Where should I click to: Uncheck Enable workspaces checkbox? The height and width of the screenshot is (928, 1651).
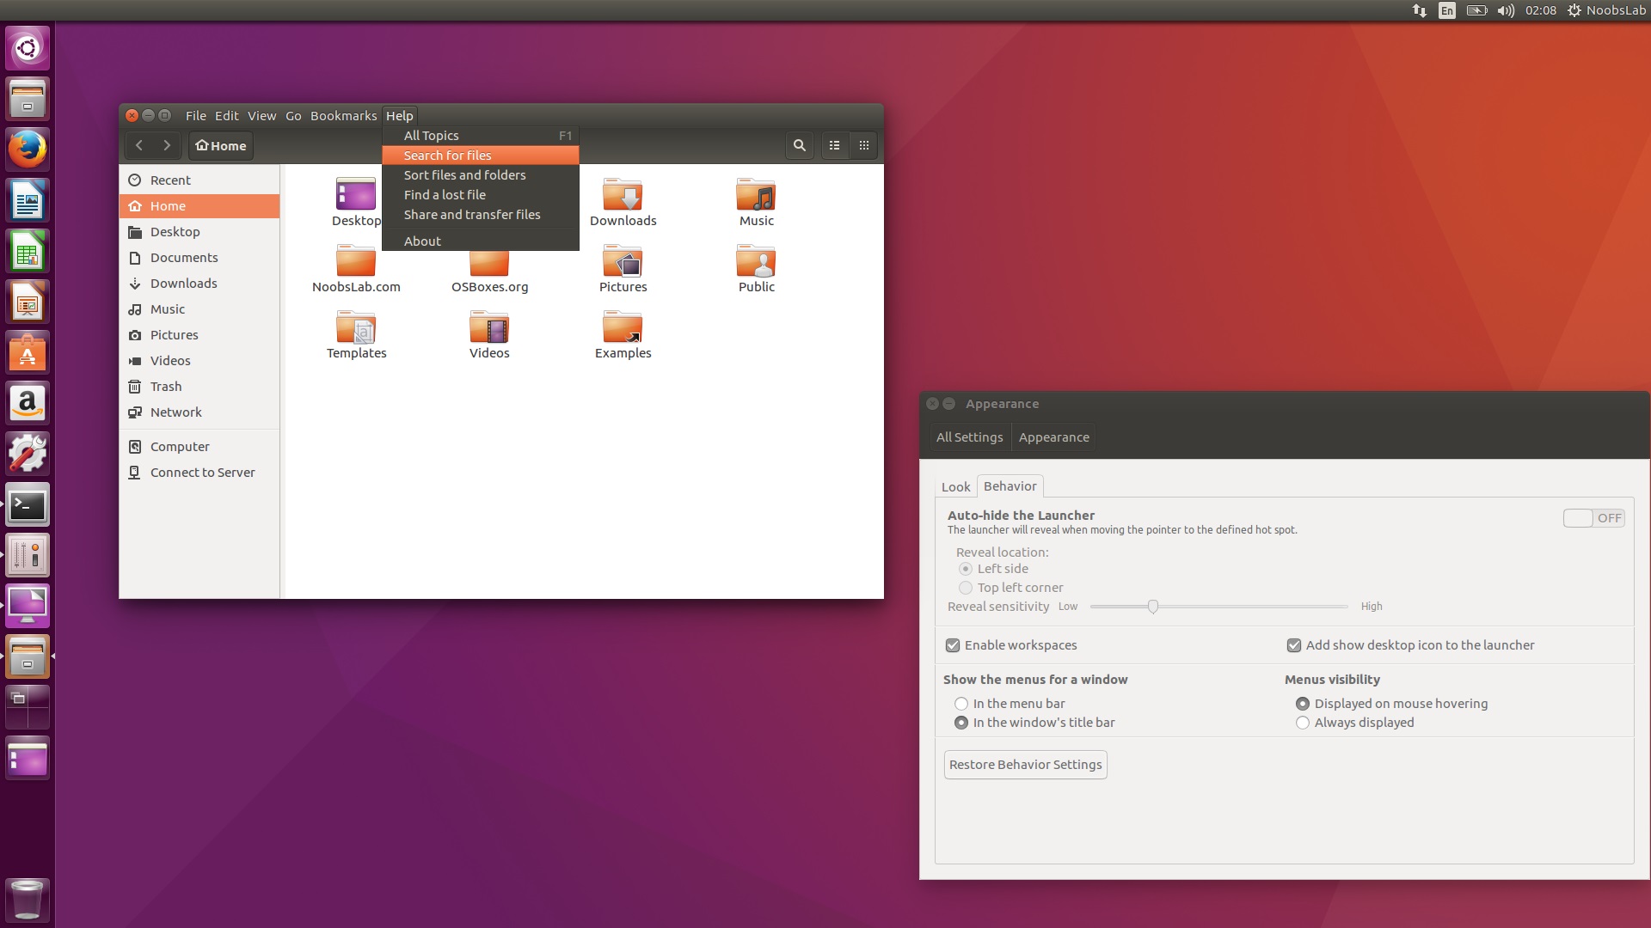point(953,645)
